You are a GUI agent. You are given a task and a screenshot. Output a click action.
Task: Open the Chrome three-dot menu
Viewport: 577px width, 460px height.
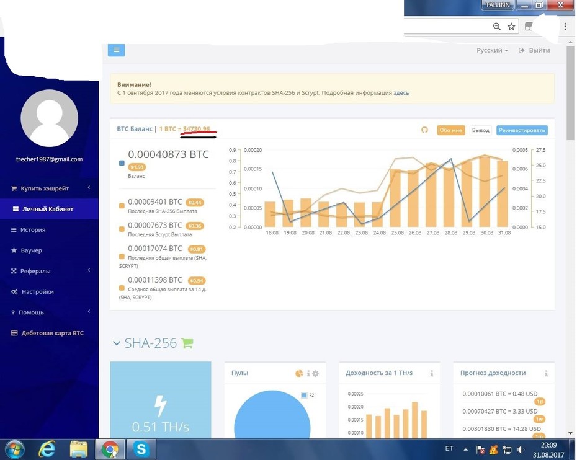(x=565, y=27)
